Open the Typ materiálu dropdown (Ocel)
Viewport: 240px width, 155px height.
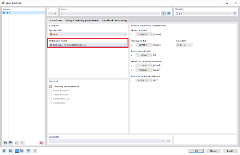pos(88,35)
